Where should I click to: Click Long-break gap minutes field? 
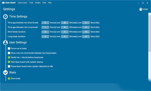(x=65, y=27)
